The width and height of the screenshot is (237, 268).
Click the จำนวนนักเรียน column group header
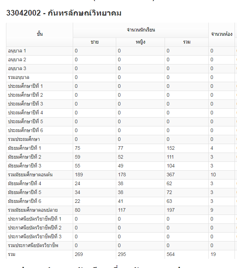click(141, 30)
